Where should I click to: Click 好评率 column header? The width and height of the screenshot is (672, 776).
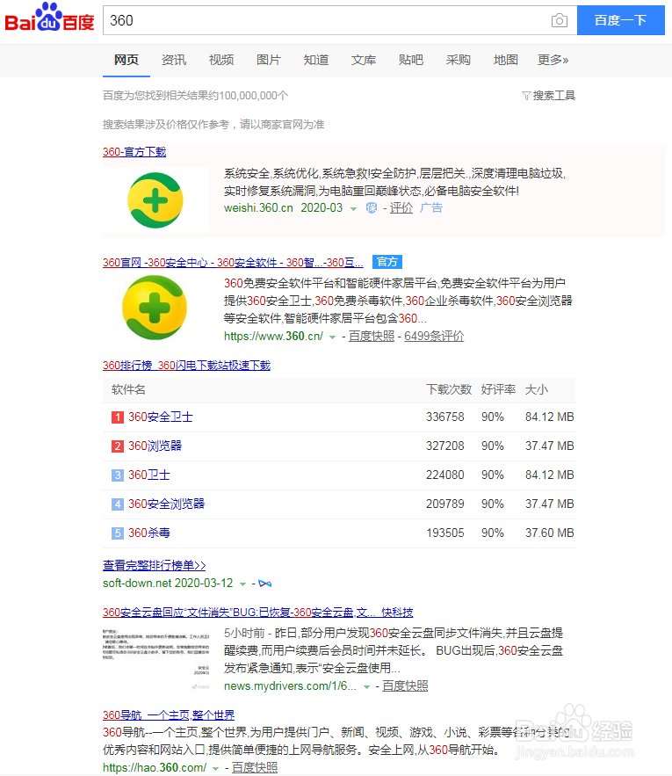coord(498,389)
